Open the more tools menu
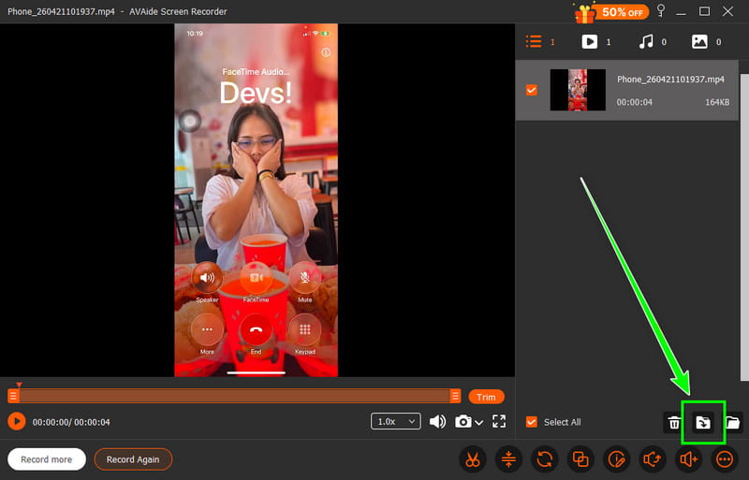This screenshot has width=749, height=480. pyautogui.click(x=725, y=459)
